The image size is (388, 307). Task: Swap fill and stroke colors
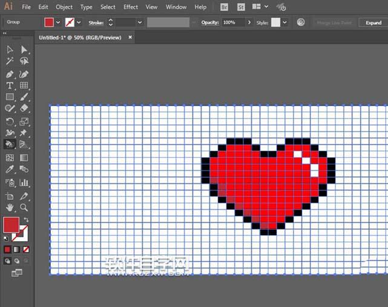coord(26,220)
